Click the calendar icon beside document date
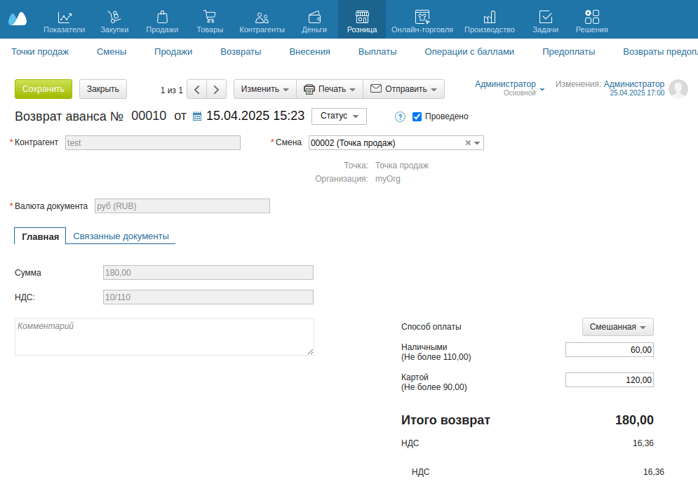Screen dimensions: 698x491 (x=197, y=116)
